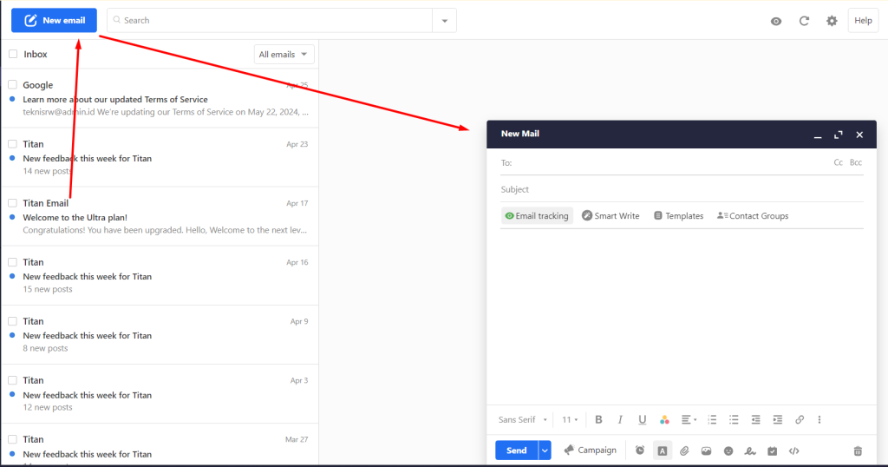Toggle Email tracking in the compose window
This screenshot has height=467, width=888.
coord(537,216)
